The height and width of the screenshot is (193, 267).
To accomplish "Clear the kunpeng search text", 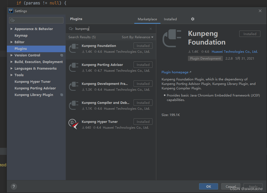I will 151,29.
